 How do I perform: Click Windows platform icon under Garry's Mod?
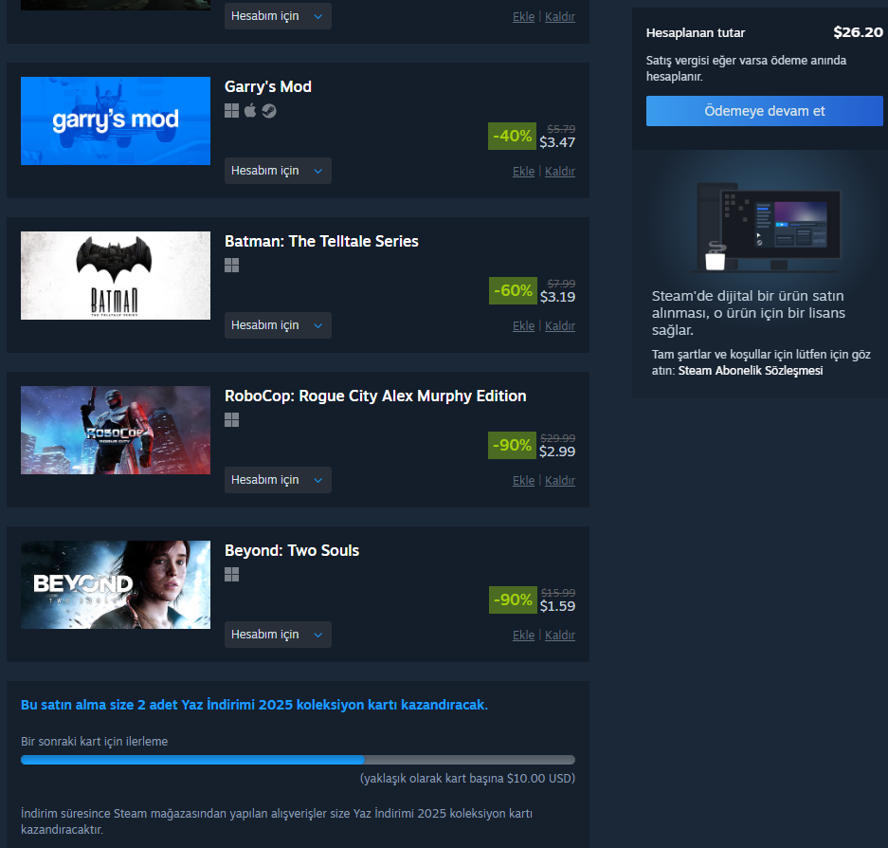[231, 111]
